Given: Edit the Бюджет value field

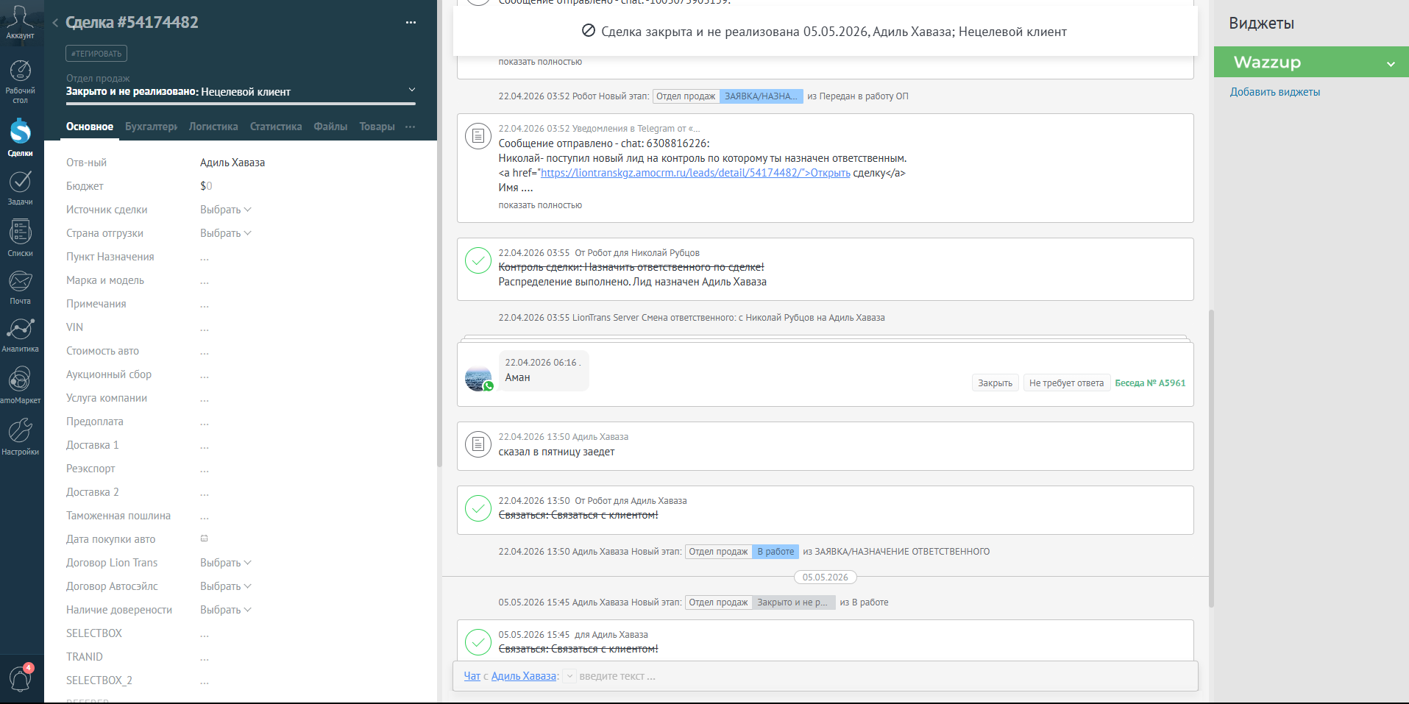Looking at the screenshot, I should [206, 186].
